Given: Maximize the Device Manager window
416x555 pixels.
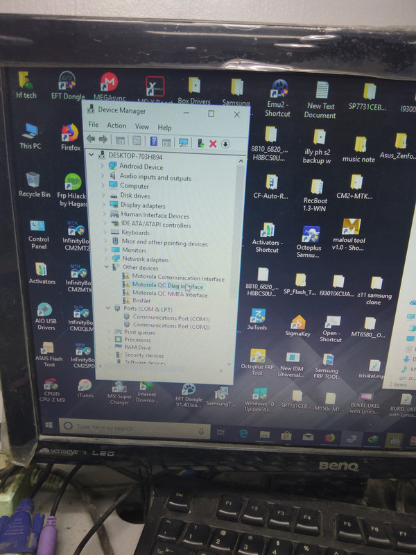Looking at the screenshot, I should (x=211, y=113).
